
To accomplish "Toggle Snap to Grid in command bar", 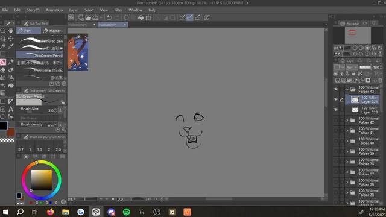I will pos(197,17).
